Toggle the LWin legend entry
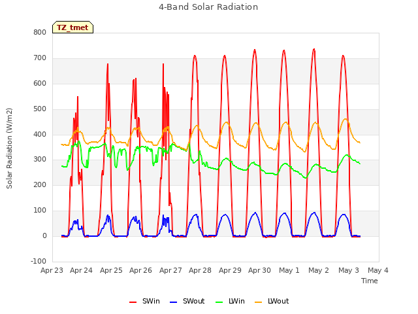Image resolution: width=418 pixels, height=314 pixels. [230, 301]
